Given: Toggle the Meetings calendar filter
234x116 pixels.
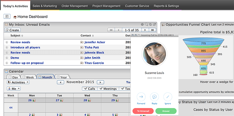Looking at the screenshot, I should coord(108,88).
